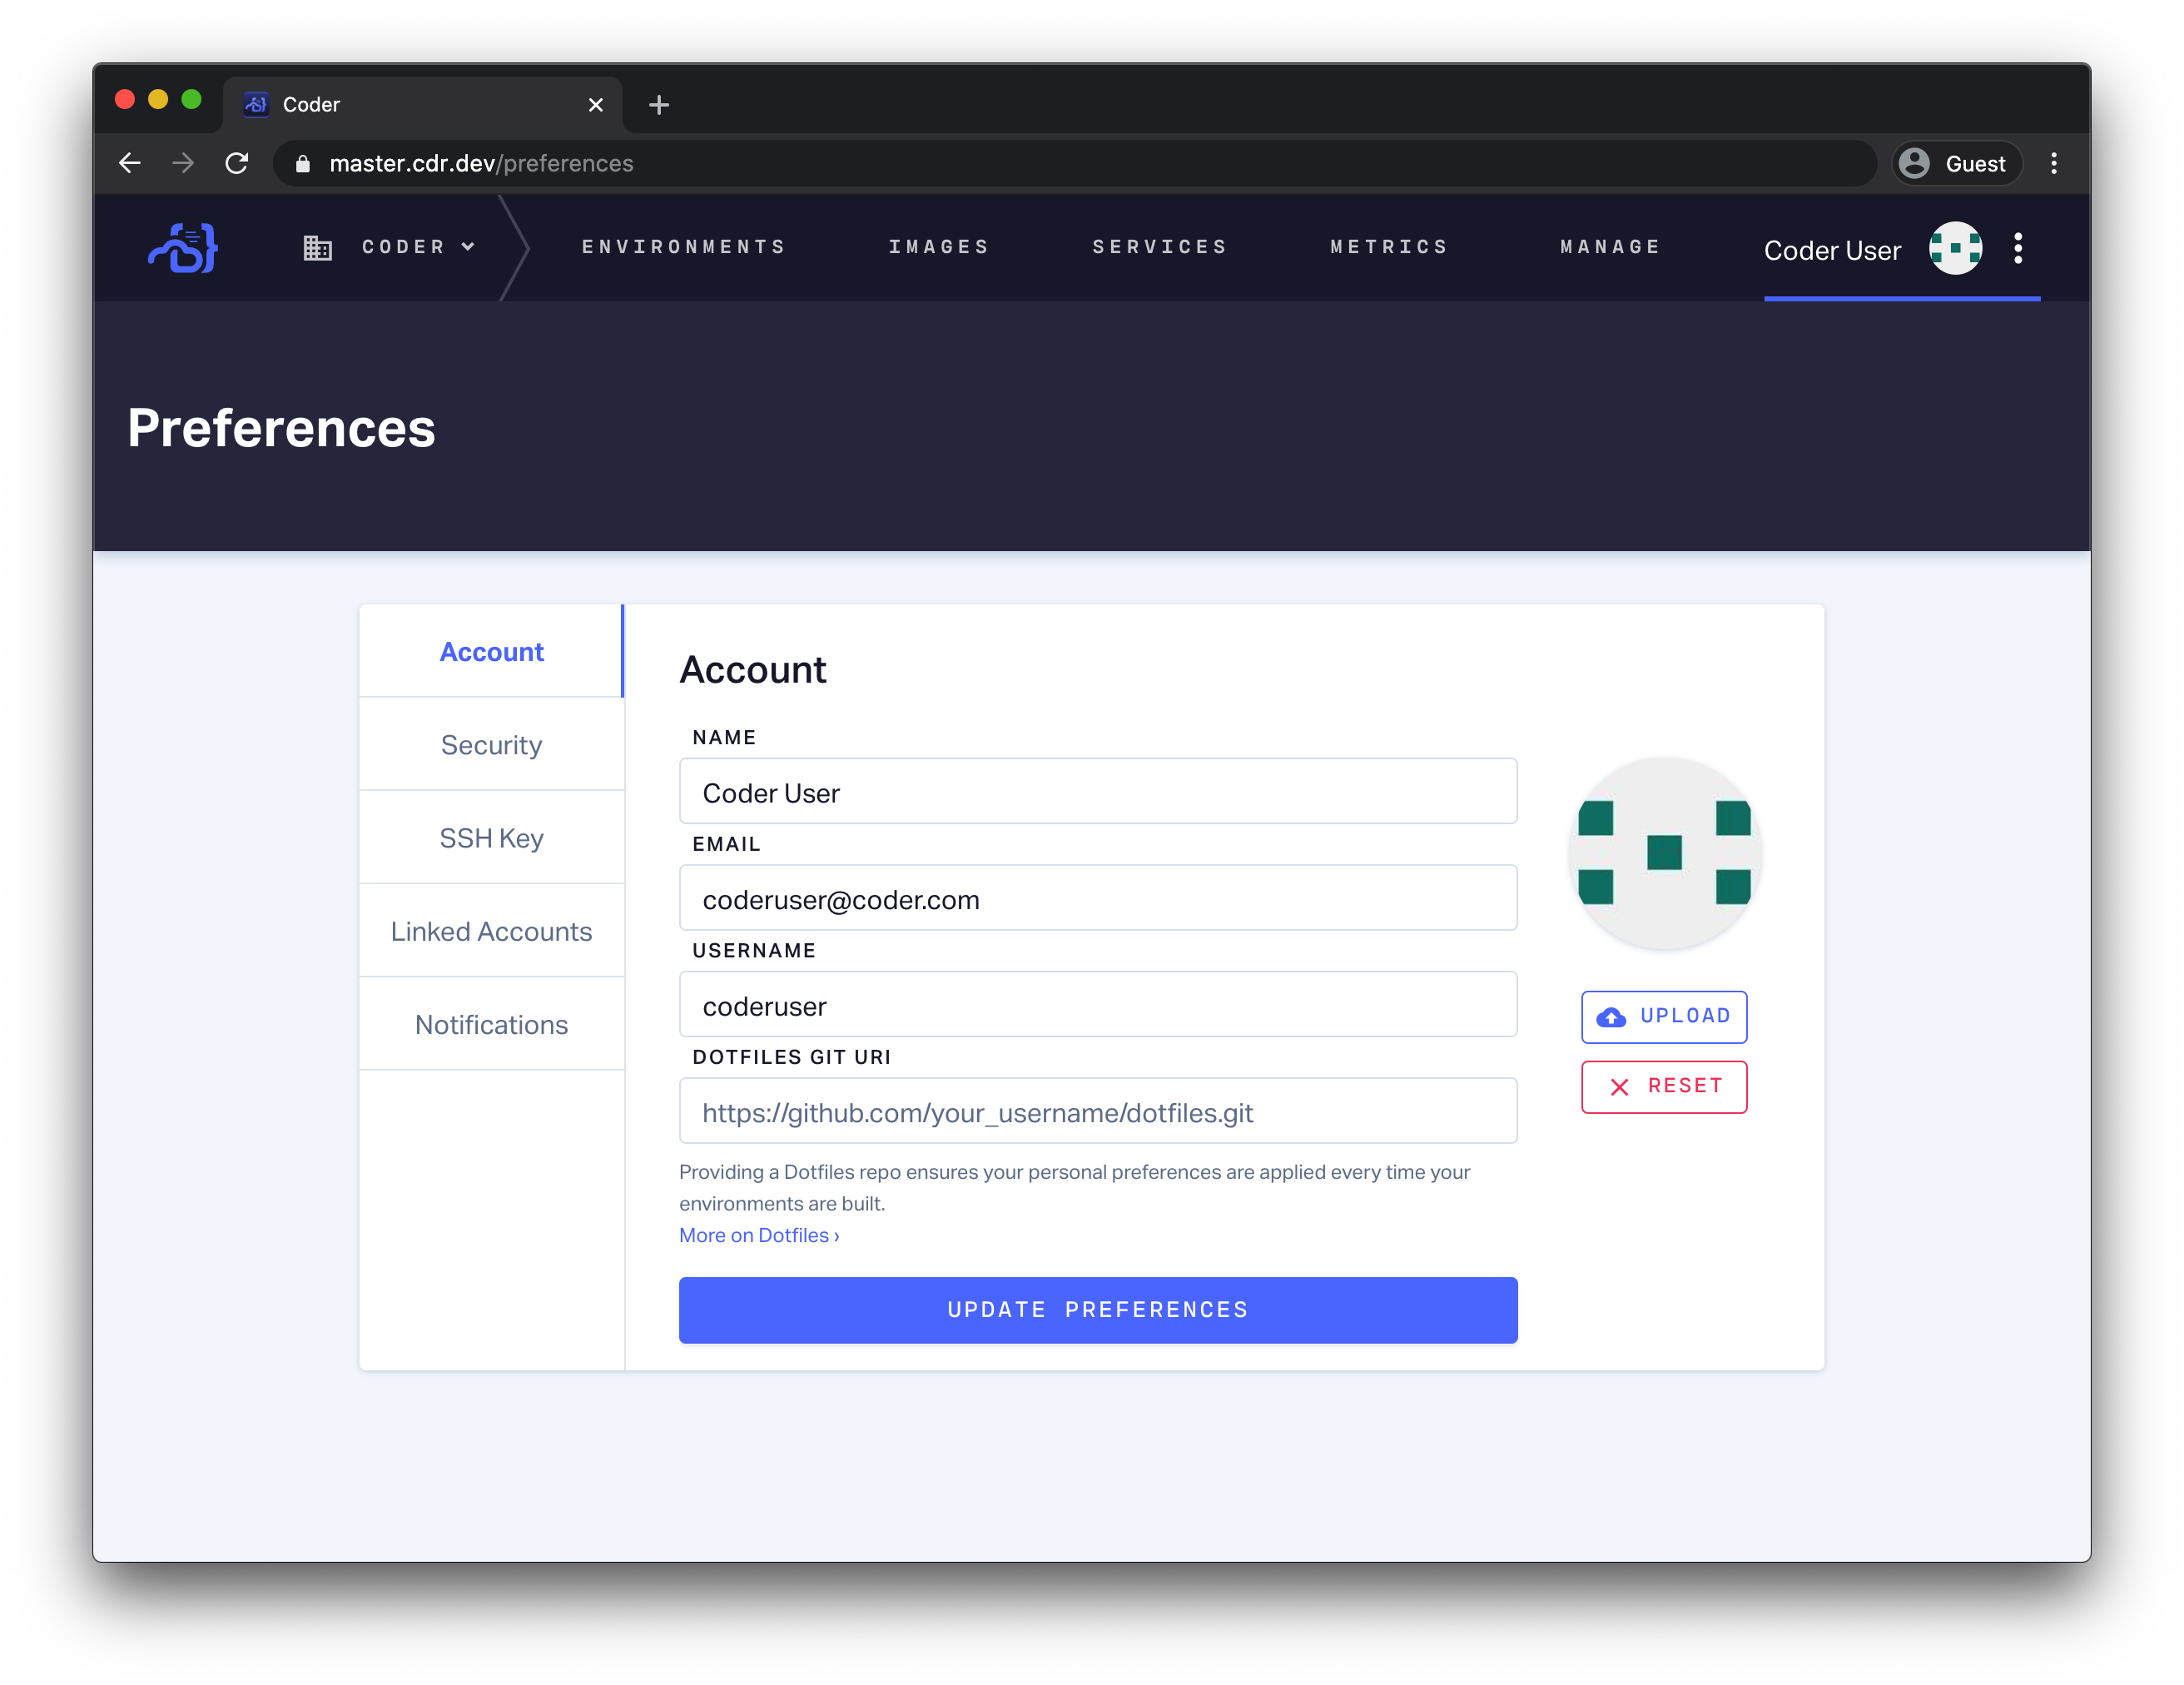The image size is (2184, 1685).
Task: Open browser three-dot options menu
Action: [2054, 163]
